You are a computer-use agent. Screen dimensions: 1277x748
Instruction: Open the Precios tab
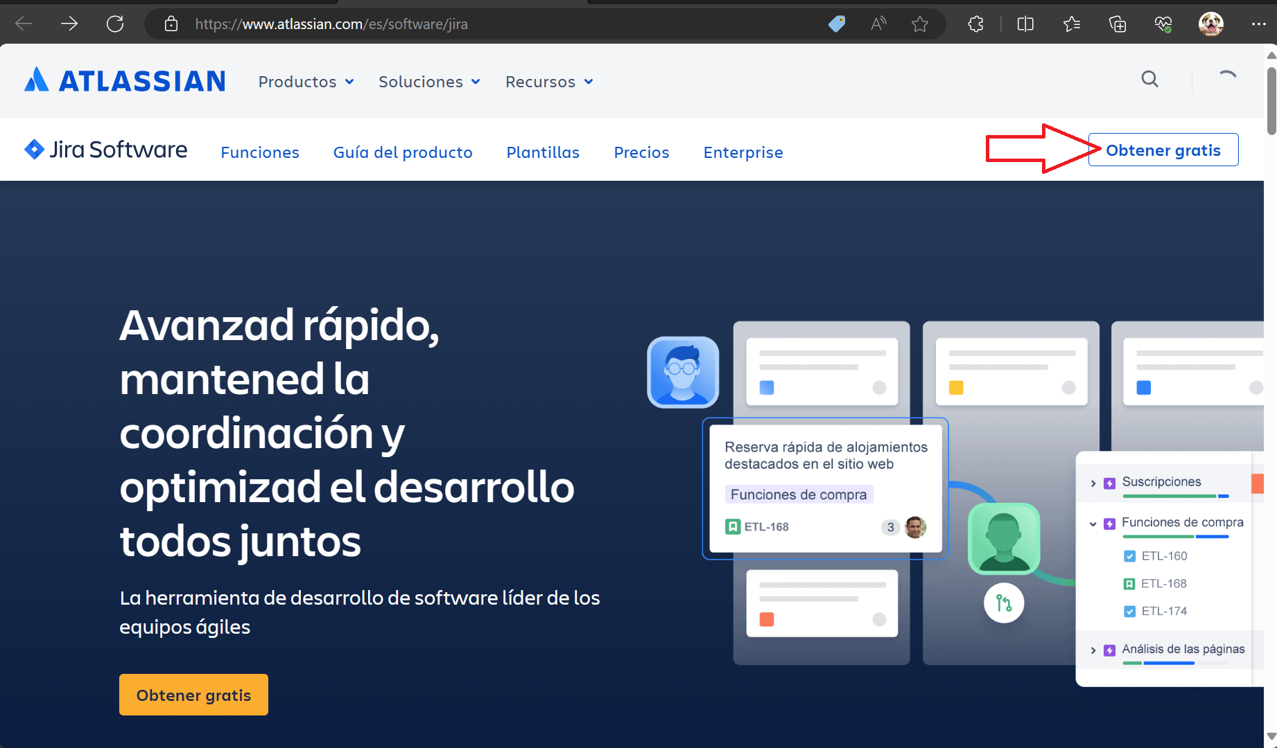coord(641,152)
